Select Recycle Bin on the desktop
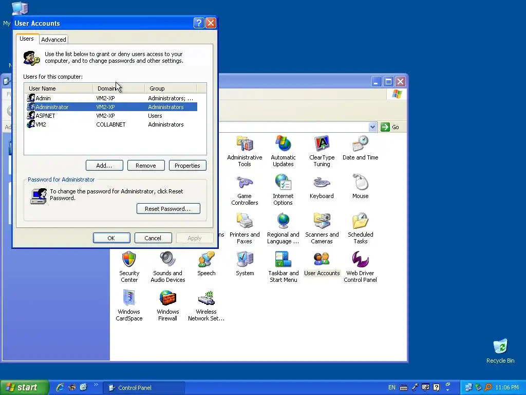The width and height of the screenshot is (526, 395). [x=500, y=351]
